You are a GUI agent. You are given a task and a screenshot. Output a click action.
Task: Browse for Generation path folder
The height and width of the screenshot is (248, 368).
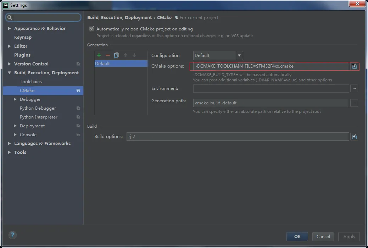[x=354, y=103]
